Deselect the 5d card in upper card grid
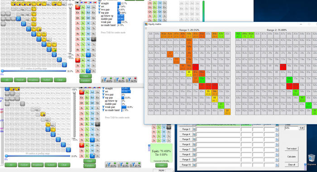The width and height of the screenshot is (317, 172). click(x=88, y=55)
